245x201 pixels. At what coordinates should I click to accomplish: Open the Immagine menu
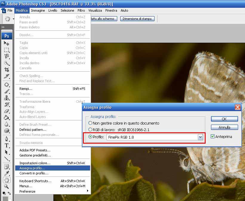tap(38, 10)
